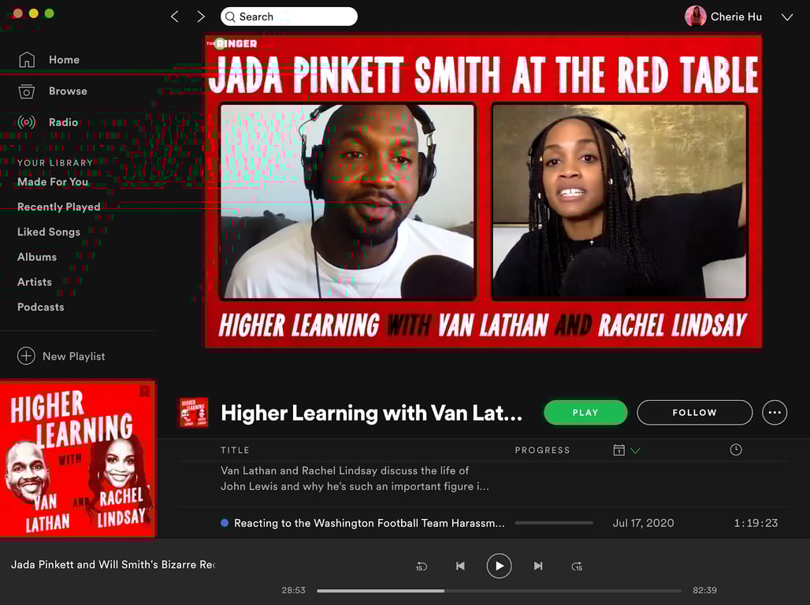Open Cherie Hu profile avatar

coord(695,17)
